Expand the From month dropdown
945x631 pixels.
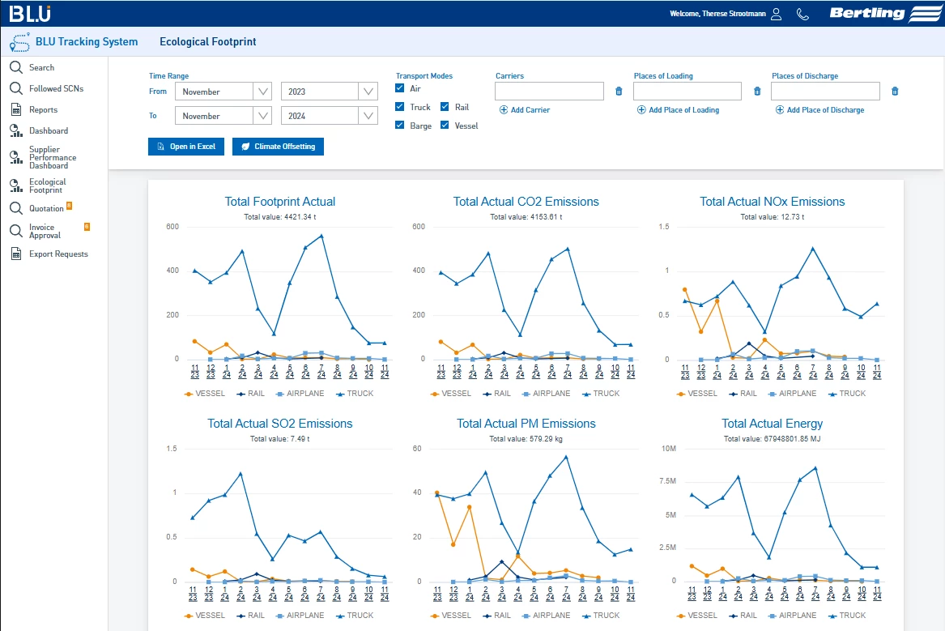point(263,92)
